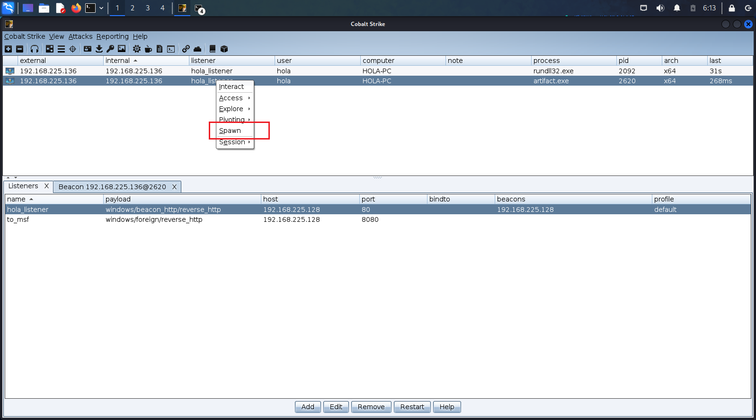Image resolution: width=756 pixels, height=420 pixels.
Task: Open Credentials ID-card icon
Action: click(88, 49)
